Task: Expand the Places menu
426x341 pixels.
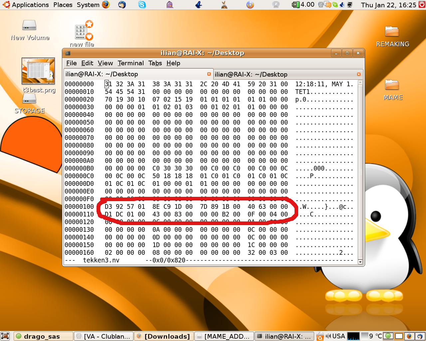Action: tap(63, 5)
